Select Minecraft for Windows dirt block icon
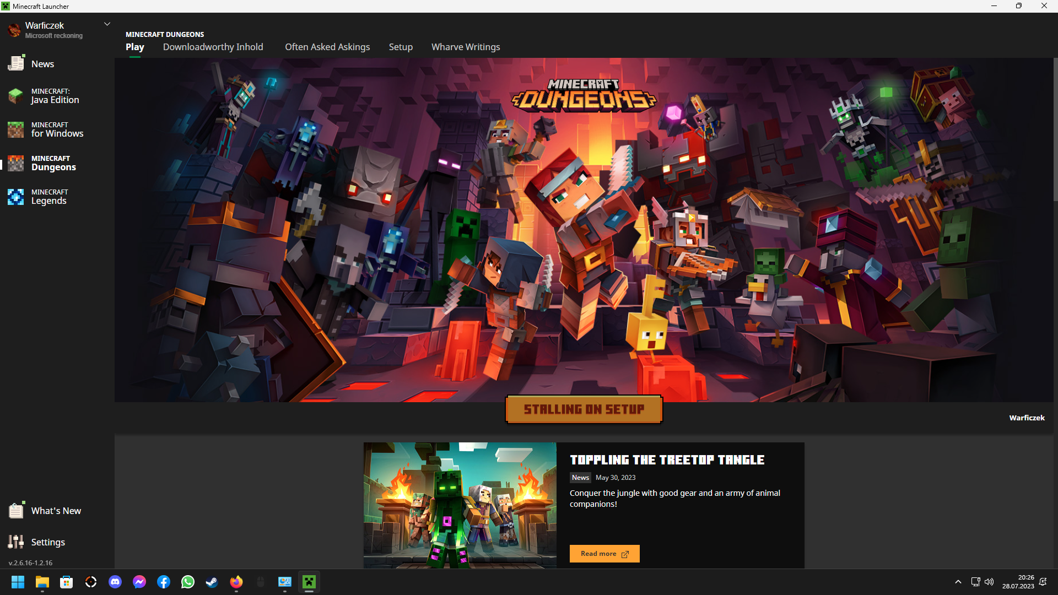 tap(16, 129)
